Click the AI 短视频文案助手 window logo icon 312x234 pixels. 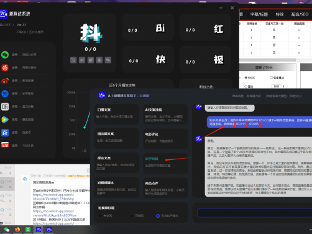coord(102,95)
